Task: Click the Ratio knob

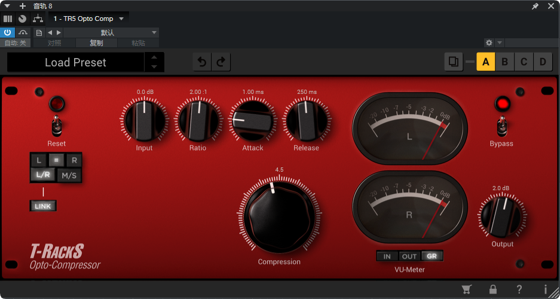Action: [x=198, y=121]
